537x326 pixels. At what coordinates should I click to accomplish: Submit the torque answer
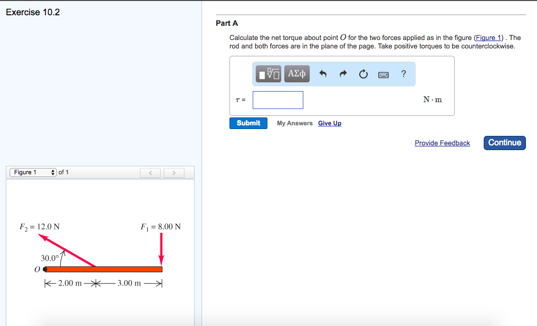tap(248, 123)
